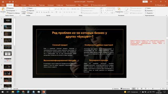The height and width of the screenshot is (94, 168).
Task: Click the Sign in (Вход) button
Action: [145, 2]
